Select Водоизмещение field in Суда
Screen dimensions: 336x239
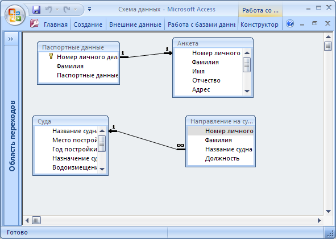tap(75, 167)
